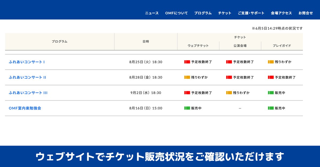Click red web ticket icon for Concert III
Viewport: 320px width, 167px height.
pos(187,93)
